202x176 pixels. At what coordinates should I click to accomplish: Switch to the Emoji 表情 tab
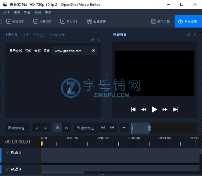[x=57, y=35]
